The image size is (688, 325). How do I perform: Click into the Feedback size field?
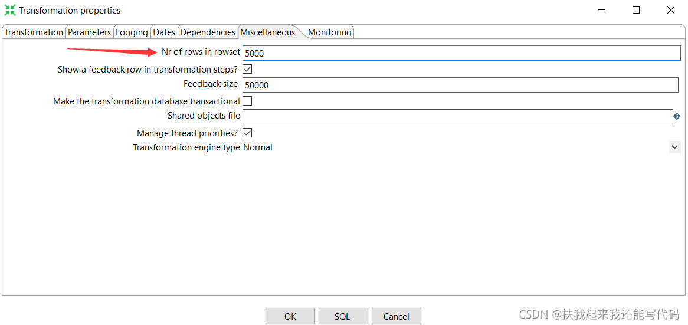[x=461, y=85]
